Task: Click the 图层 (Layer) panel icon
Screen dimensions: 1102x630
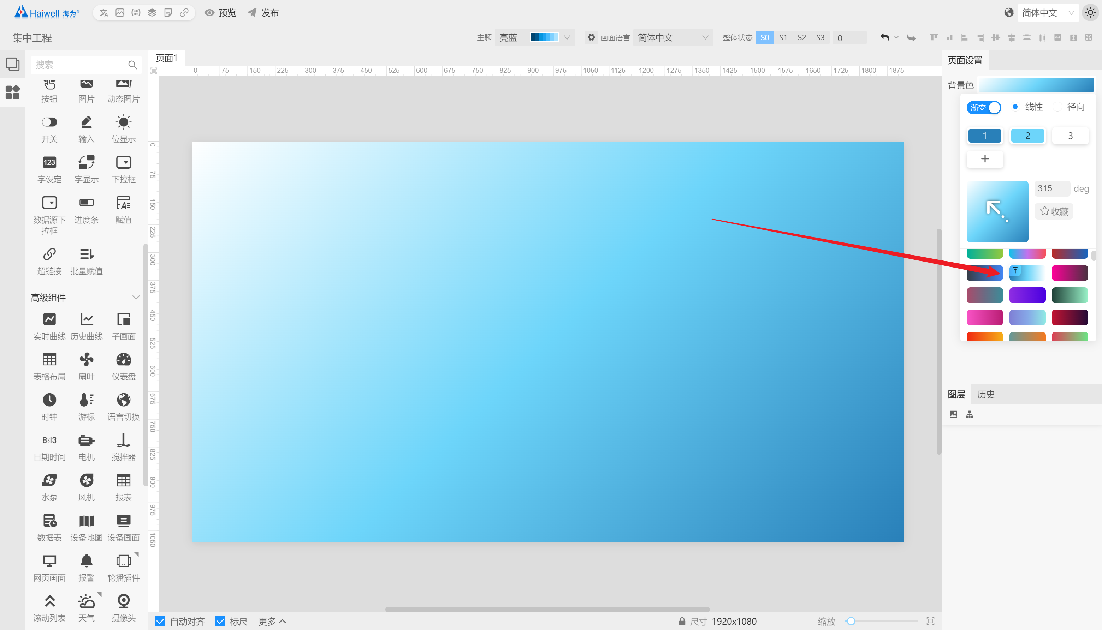Action: pos(958,394)
